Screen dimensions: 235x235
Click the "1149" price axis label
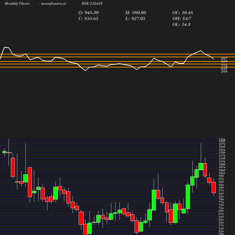(x=222, y=159)
